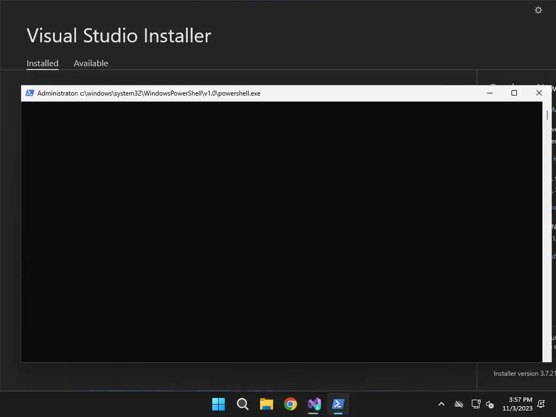Click the Installer version 3.7.21 text
The width and height of the screenshot is (556, 417).
(525, 374)
